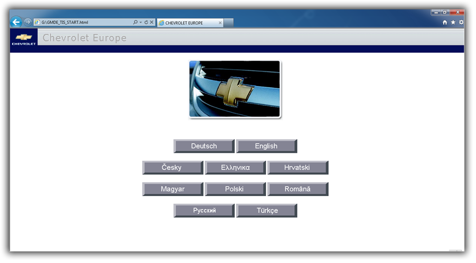476x263 pixels.
Task: Open Favorites star icon
Action: (x=453, y=22)
